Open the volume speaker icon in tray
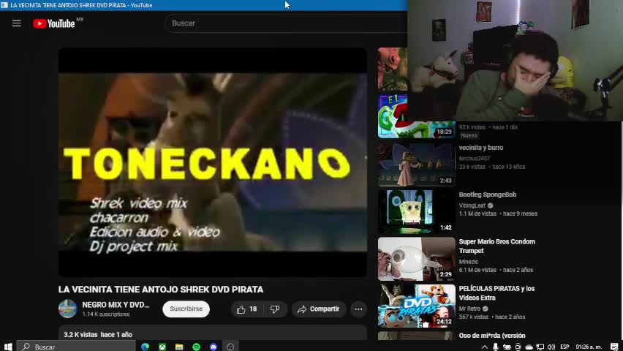Screen dimensions: 623x351 [551, 347]
